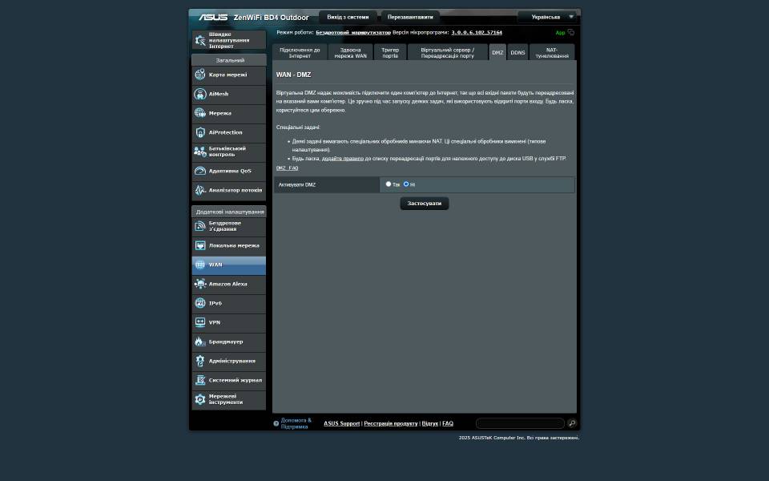
Task: Open AiMesh icon in sidebar
Action: click(200, 94)
